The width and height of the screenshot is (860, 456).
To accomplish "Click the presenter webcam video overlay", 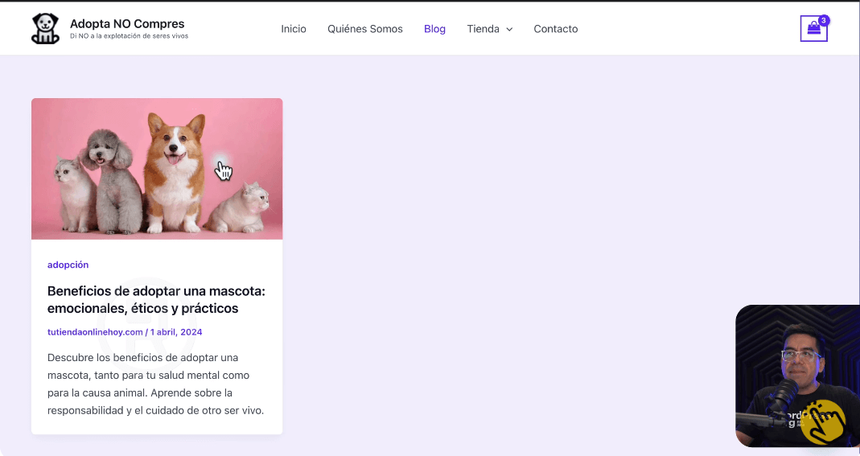I will (797, 376).
